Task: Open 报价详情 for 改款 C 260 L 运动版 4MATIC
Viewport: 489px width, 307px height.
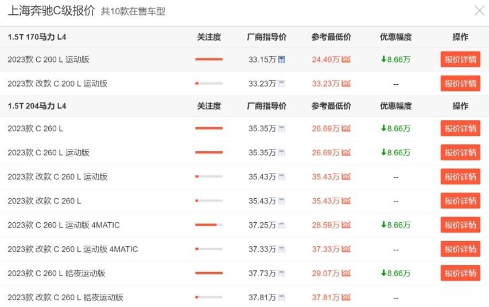Action: pyautogui.click(x=460, y=249)
